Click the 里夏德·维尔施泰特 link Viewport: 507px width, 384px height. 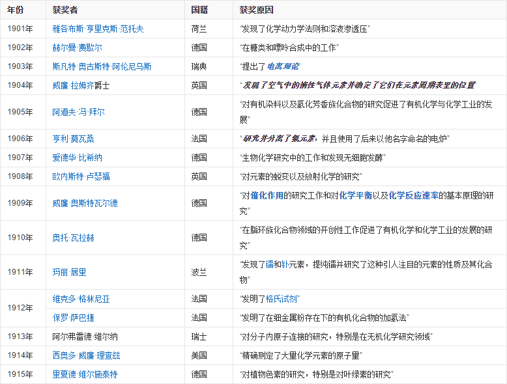point(85,374)
